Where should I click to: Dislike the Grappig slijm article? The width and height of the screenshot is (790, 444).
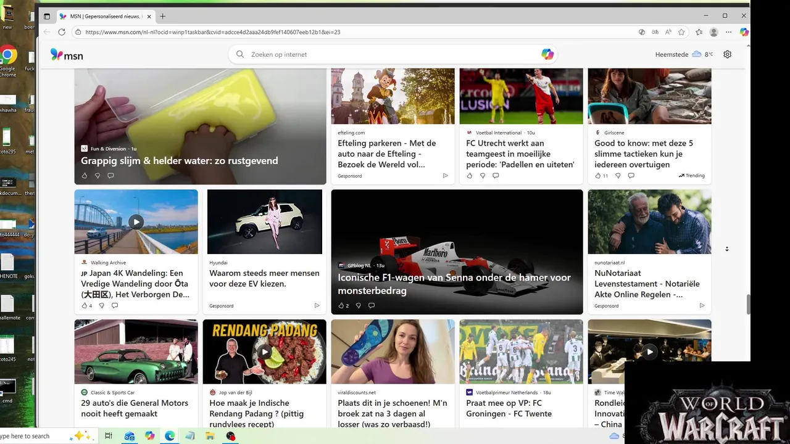98,176
